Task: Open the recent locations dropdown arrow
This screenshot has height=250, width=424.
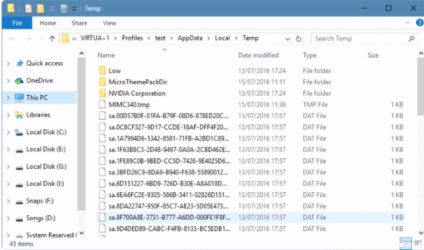Action: (40, 39)
